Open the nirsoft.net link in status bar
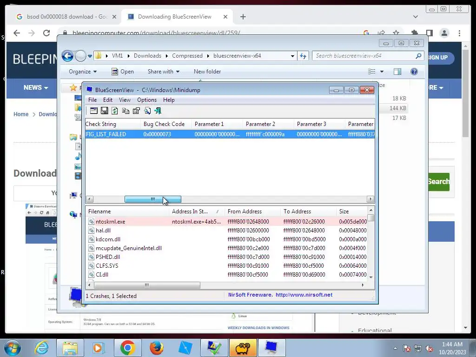 304,295
